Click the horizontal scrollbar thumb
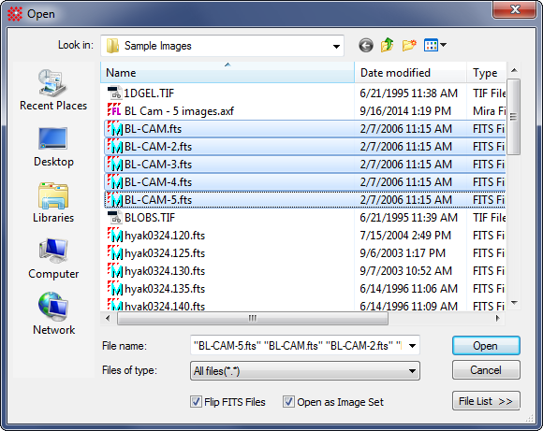 tap(253, 318)
